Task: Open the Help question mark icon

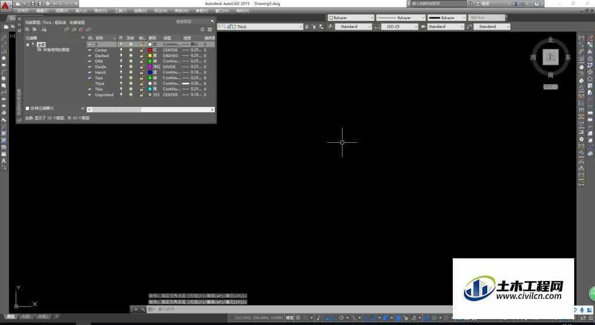Action: (537, 4)
